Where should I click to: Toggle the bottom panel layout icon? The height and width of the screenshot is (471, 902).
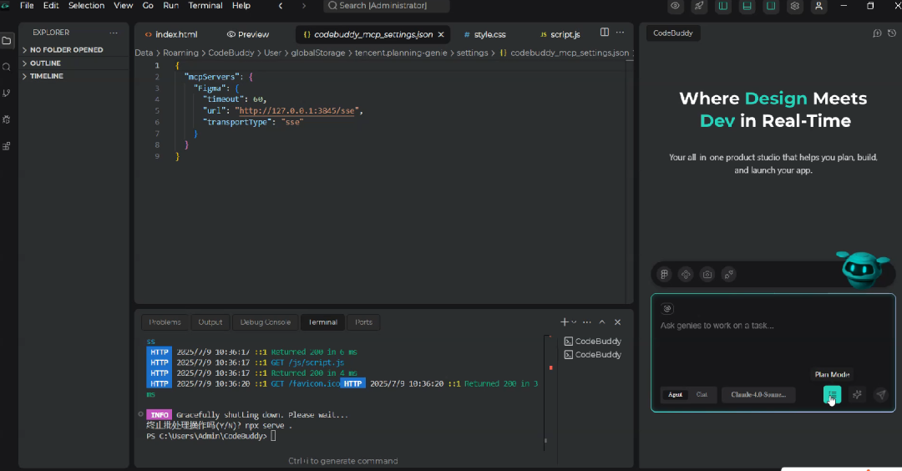pyautogui.click(x=747, y=6)
